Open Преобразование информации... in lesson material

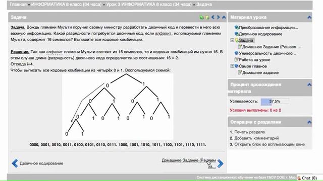point(268,28)
